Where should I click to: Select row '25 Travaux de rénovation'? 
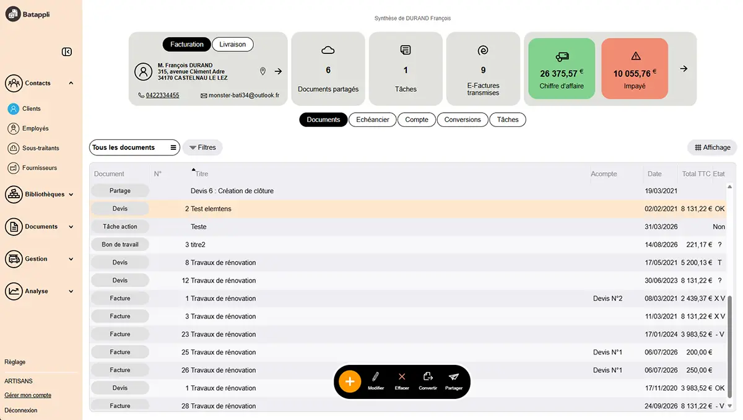pyautogui.click(x=409, y=352)
